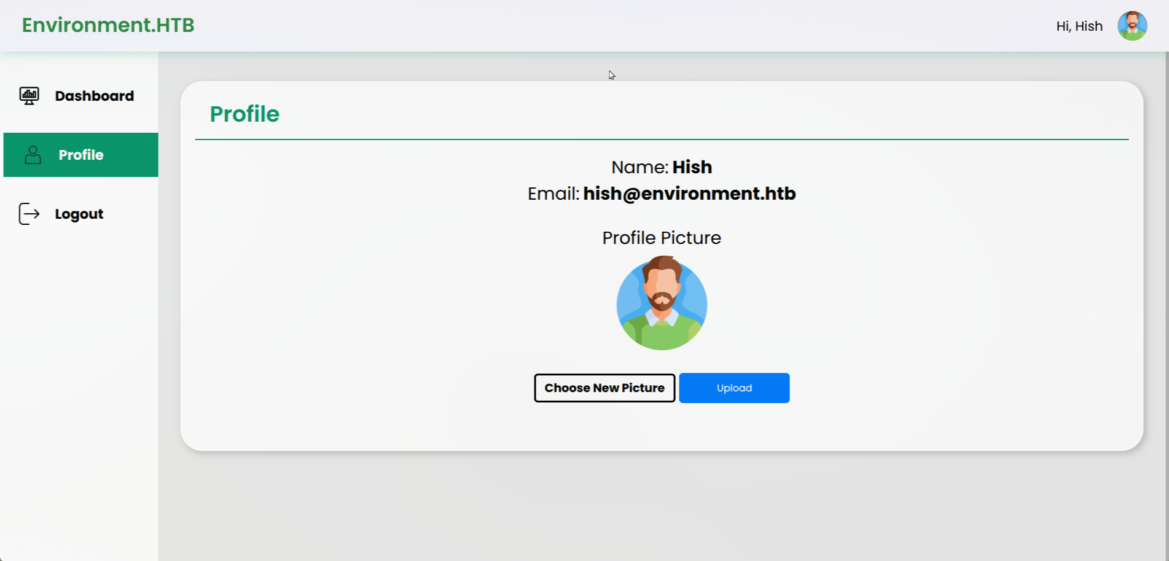Click the user avatar in the header
The image size is (1169, 561).
pos(1132,26)
